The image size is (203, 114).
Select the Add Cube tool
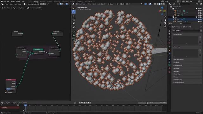pyautogui.click(x=74, y=39)
